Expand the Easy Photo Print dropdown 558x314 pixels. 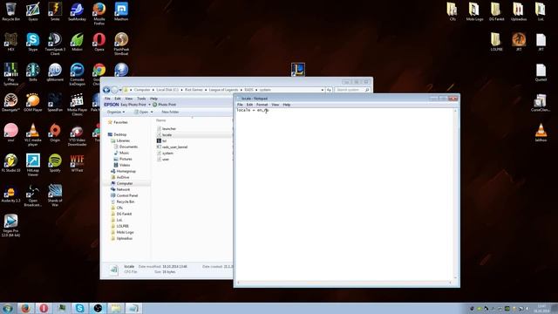(149, 105)
